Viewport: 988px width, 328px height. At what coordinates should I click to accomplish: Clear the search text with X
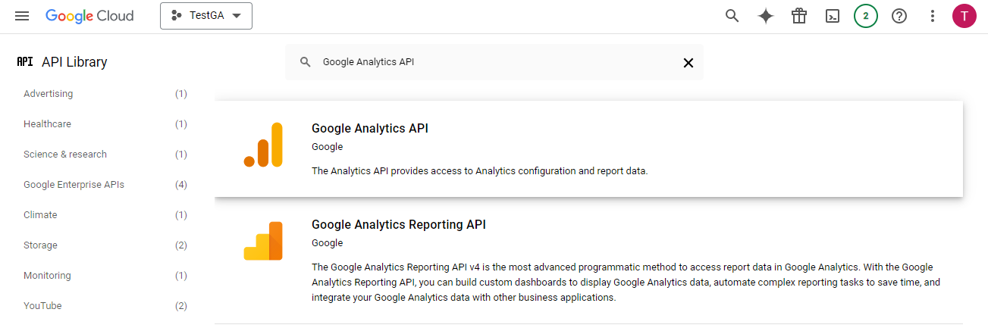click(x=688, y=63)
